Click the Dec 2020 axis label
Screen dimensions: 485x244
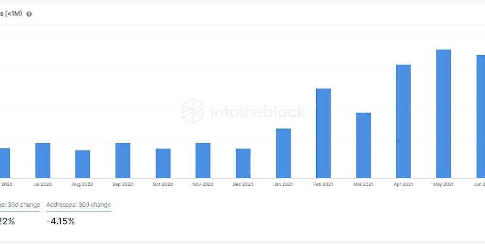point(243,184)
